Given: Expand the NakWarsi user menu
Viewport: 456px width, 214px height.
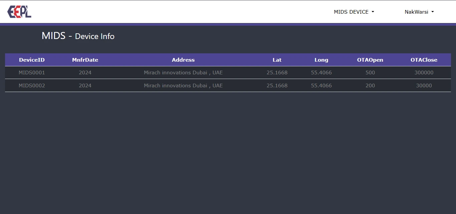Looking at the screenshot, I should pyautogui.click(x=419, y=12).
